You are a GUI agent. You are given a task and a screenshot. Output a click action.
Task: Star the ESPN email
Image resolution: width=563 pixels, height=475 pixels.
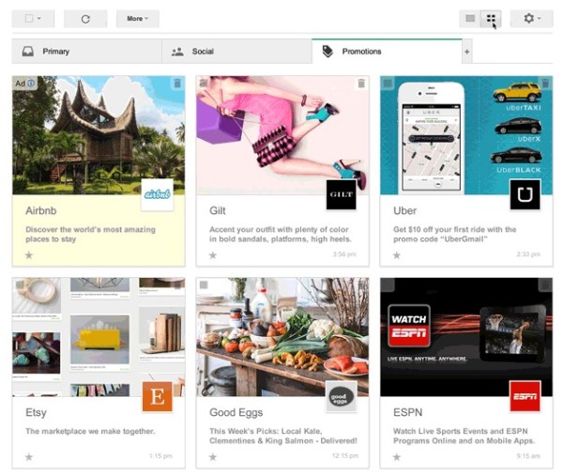[397, 457]
